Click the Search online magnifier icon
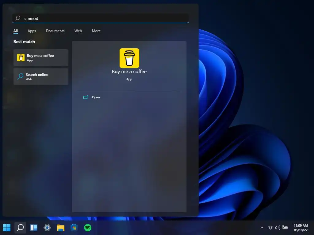 pos(20,76)
